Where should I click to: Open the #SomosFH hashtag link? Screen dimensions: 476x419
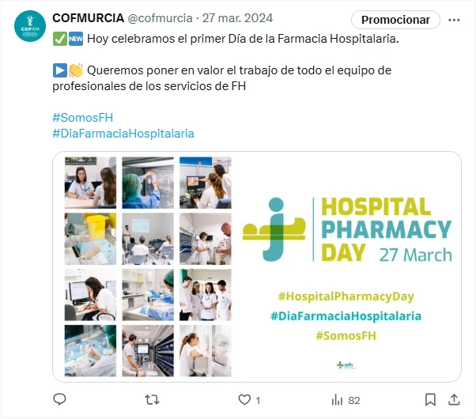[x=82, y=118]
